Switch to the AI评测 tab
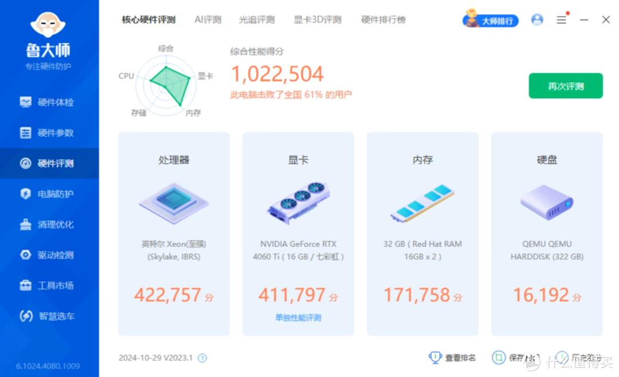This screenshot has width=619, height=377. point(207,19)
